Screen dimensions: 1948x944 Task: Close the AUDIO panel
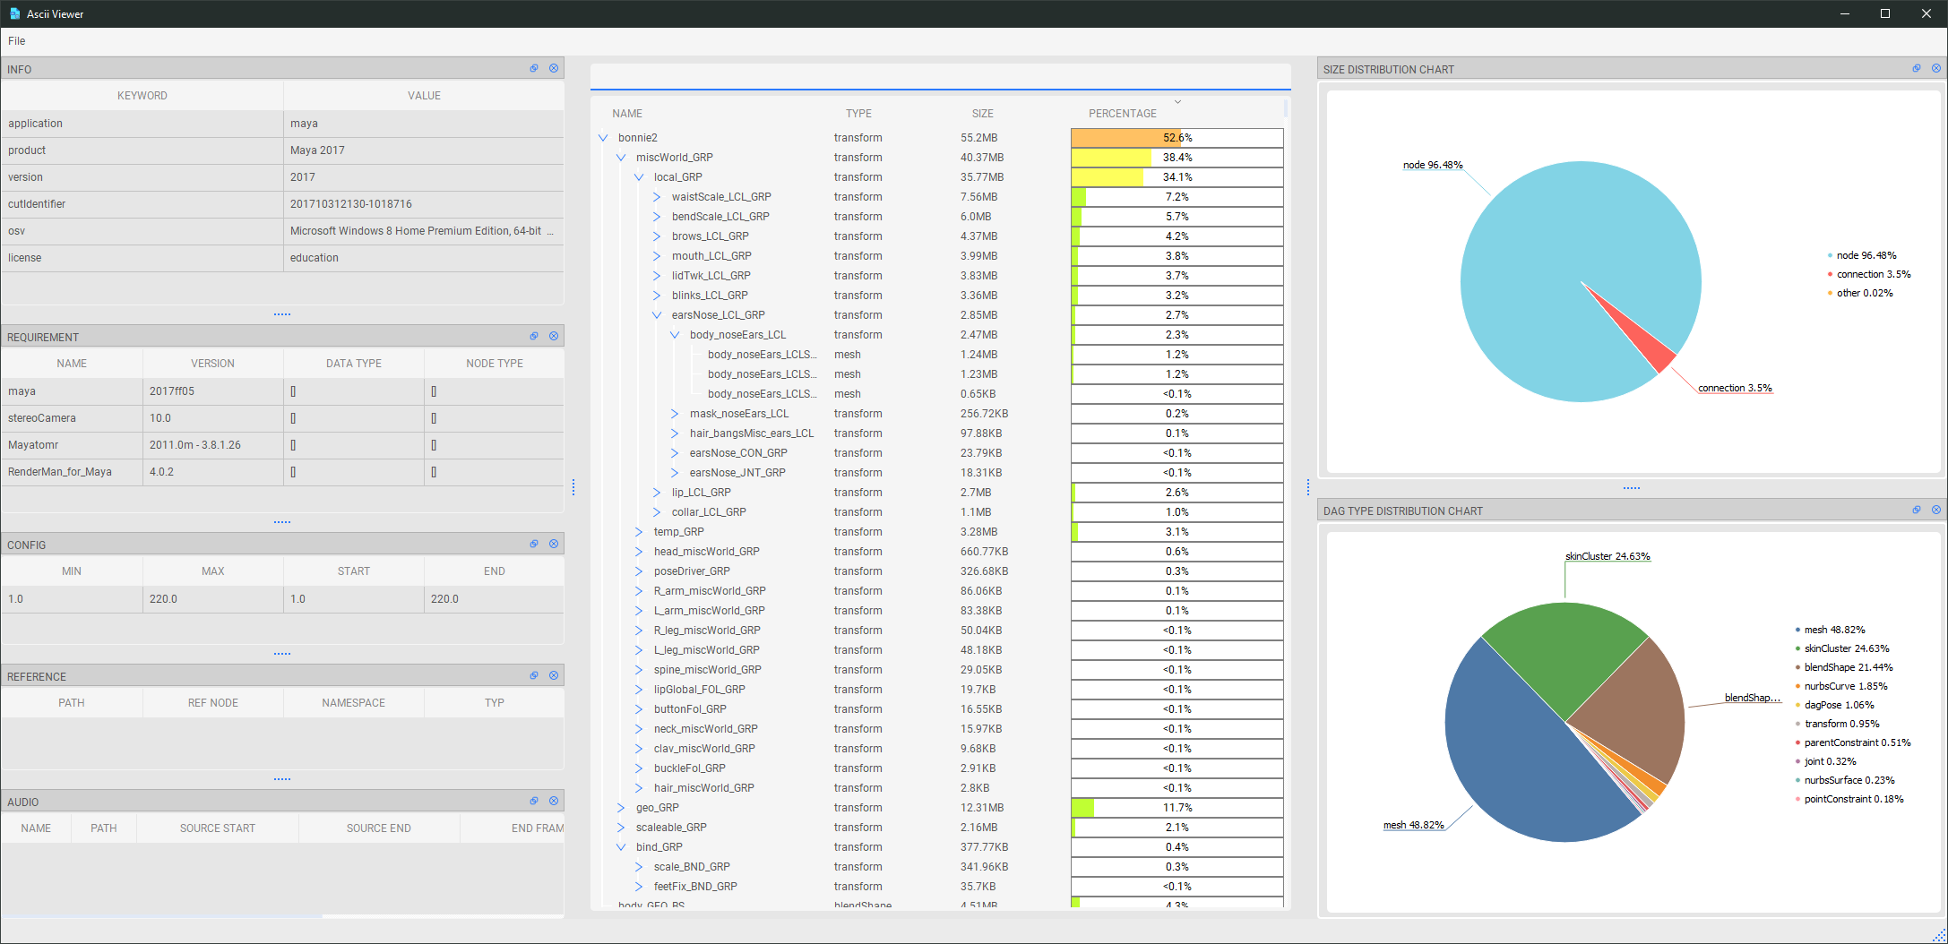[x=554, y=801]
